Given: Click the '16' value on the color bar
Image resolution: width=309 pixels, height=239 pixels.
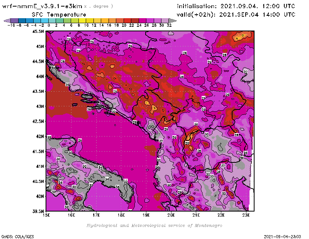Looking at the screenshot, I should point(109,25).
